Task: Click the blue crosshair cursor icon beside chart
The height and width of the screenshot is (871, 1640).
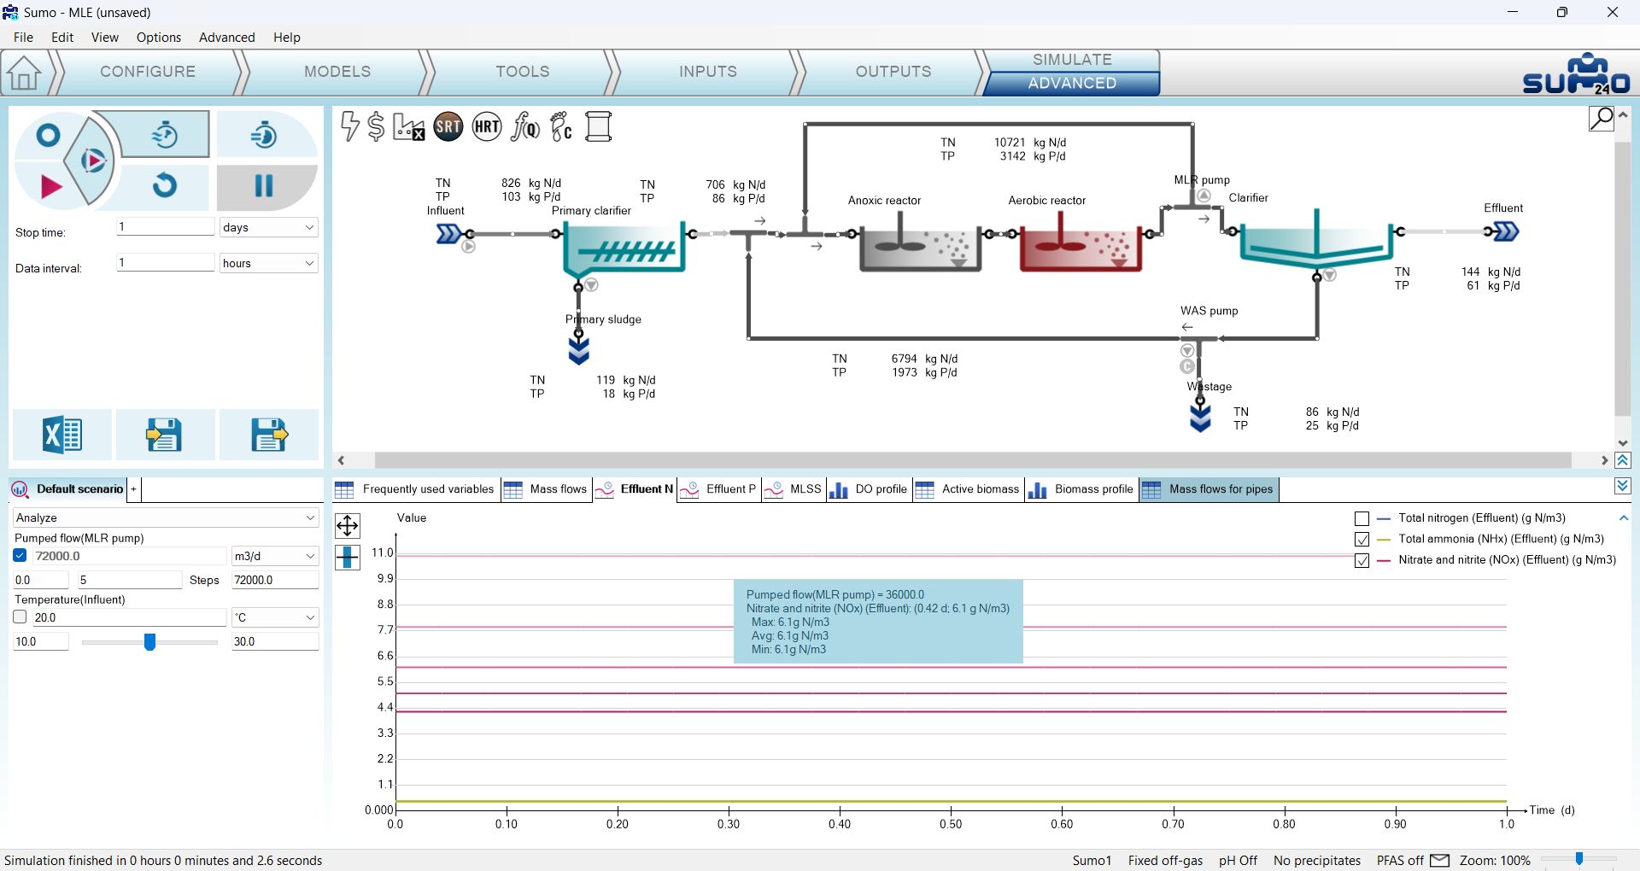Action: pyautogui.click(x=348, y=557)
